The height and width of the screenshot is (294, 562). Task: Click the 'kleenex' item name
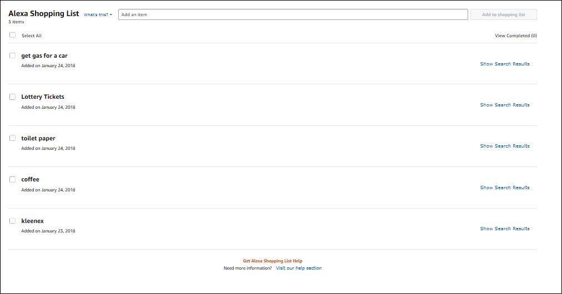[x=32, y=221]
